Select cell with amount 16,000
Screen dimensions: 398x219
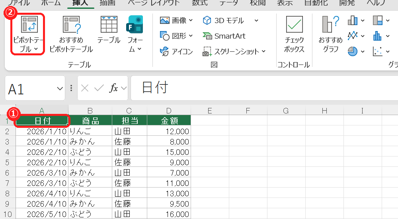coord(169,214)
